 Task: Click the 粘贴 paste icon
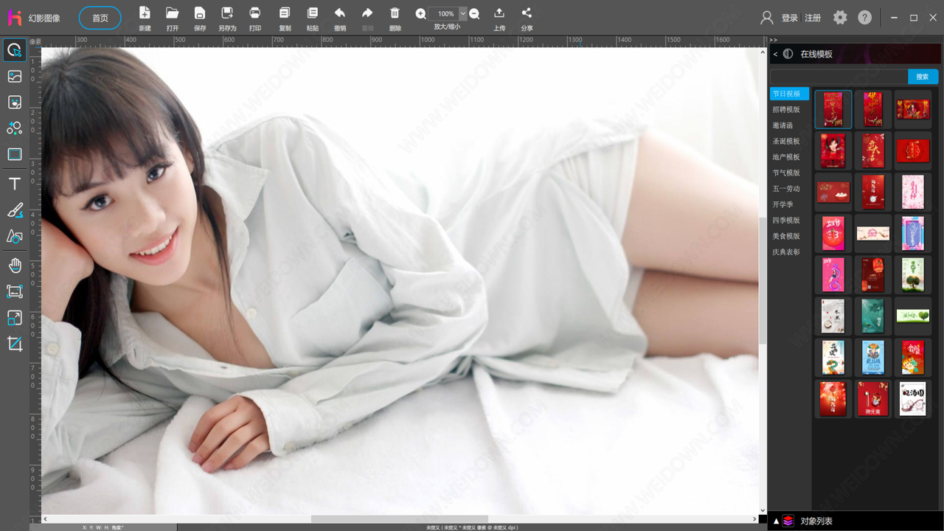[x=313, y=13]
